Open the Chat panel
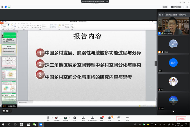 click(x=102, y=117)
